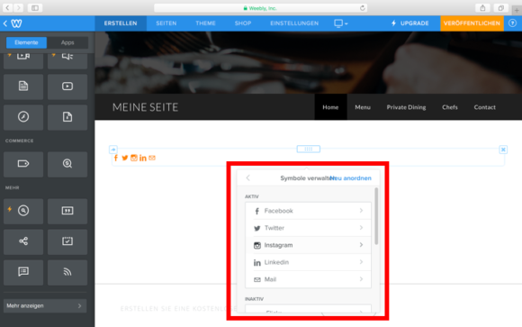Open the device preview dropdown
The width and height of the screenshot is (522, 327).
click(x=340, y=23)
